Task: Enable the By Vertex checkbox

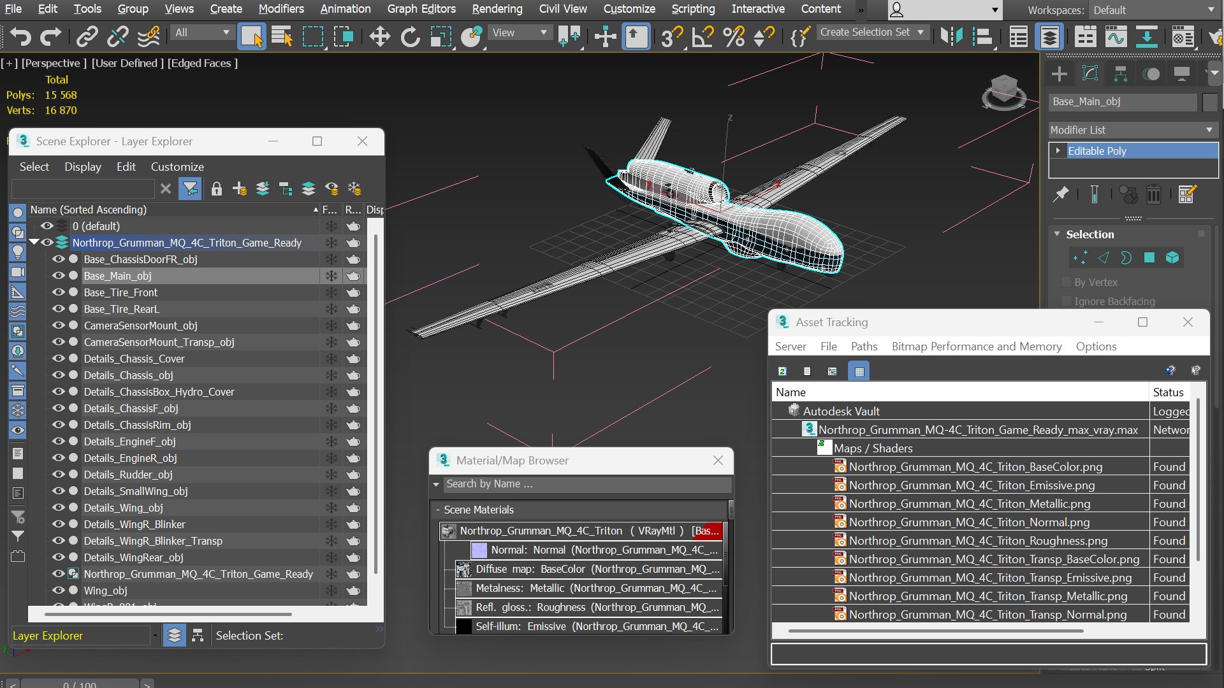Action: point(1065,282)
